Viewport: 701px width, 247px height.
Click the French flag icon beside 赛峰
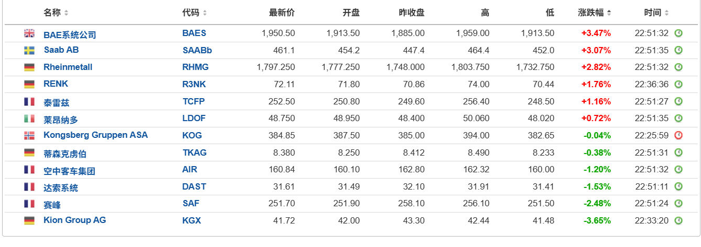tap(29, 204)
